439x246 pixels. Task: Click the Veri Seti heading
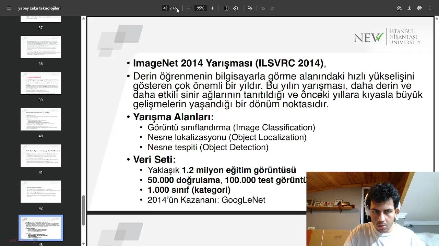click(154, 159)
